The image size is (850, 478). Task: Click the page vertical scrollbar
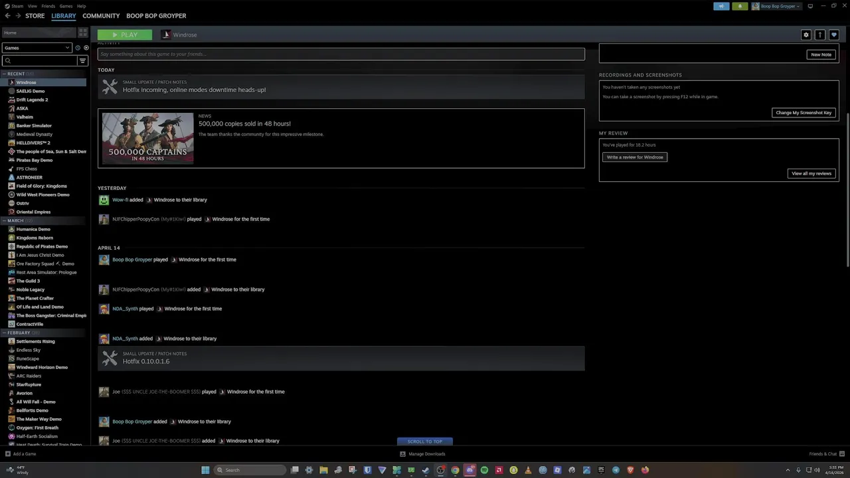click(847, 189)
